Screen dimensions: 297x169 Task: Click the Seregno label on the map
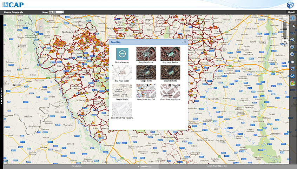point(148,20)
